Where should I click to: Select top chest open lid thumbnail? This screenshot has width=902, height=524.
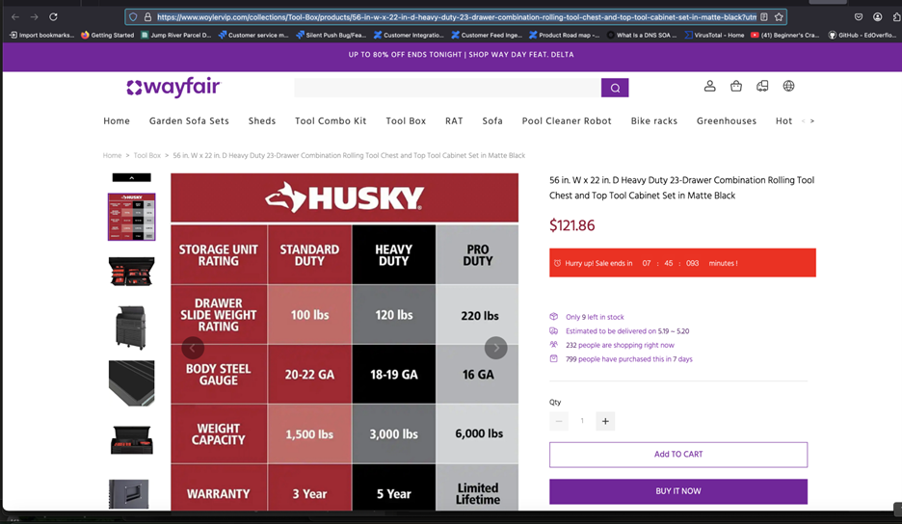tap(132, 439)
